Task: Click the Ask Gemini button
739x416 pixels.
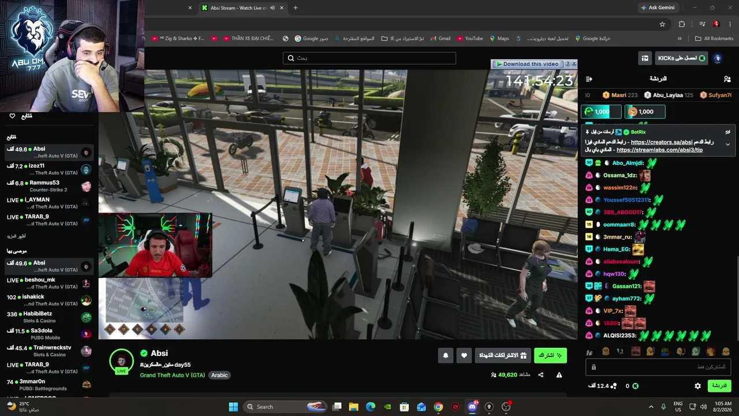Action: pos(657,8)
